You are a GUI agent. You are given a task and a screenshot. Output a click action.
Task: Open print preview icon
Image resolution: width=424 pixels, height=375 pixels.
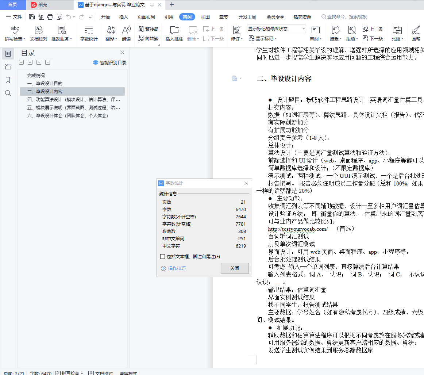59,17
